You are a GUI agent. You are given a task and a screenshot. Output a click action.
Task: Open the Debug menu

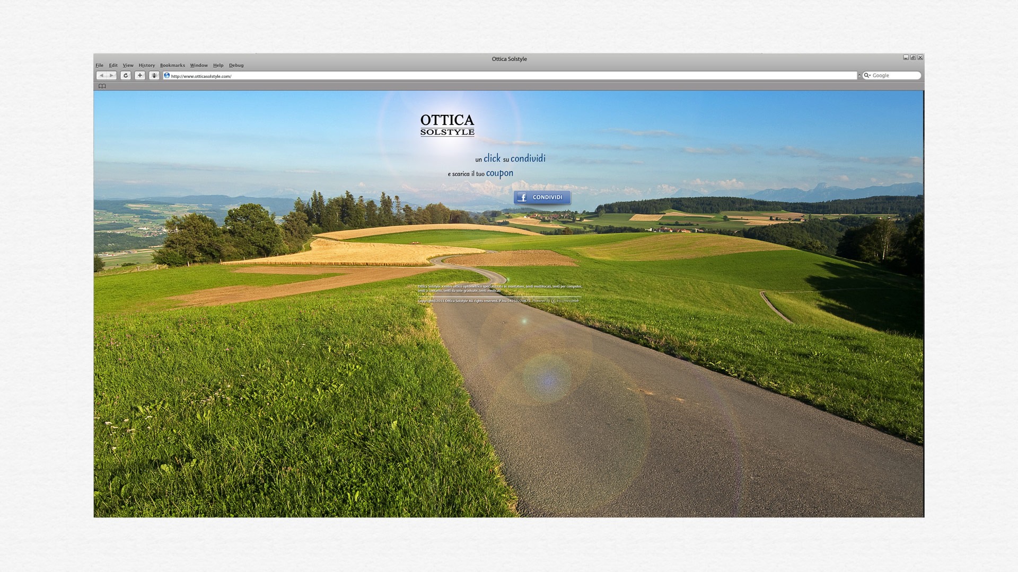pos(236,66)
